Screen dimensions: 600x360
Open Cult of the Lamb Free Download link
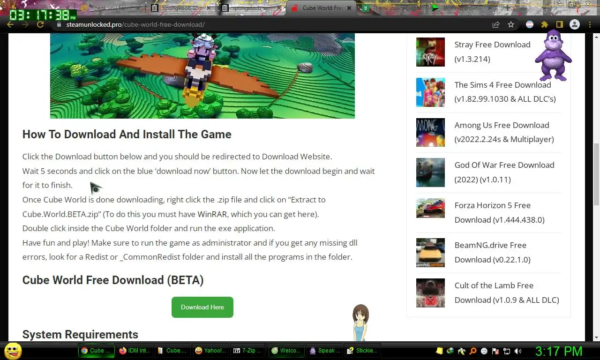pyautogui.click(x=507, y=292)
